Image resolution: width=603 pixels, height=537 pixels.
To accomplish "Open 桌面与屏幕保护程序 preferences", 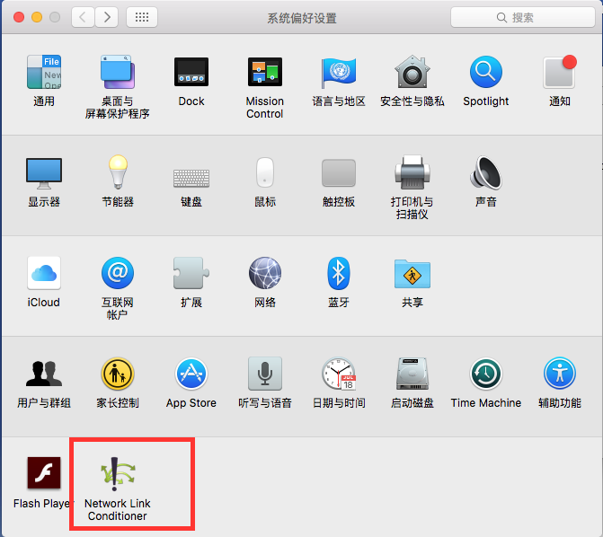I will [x=118, y=72].
